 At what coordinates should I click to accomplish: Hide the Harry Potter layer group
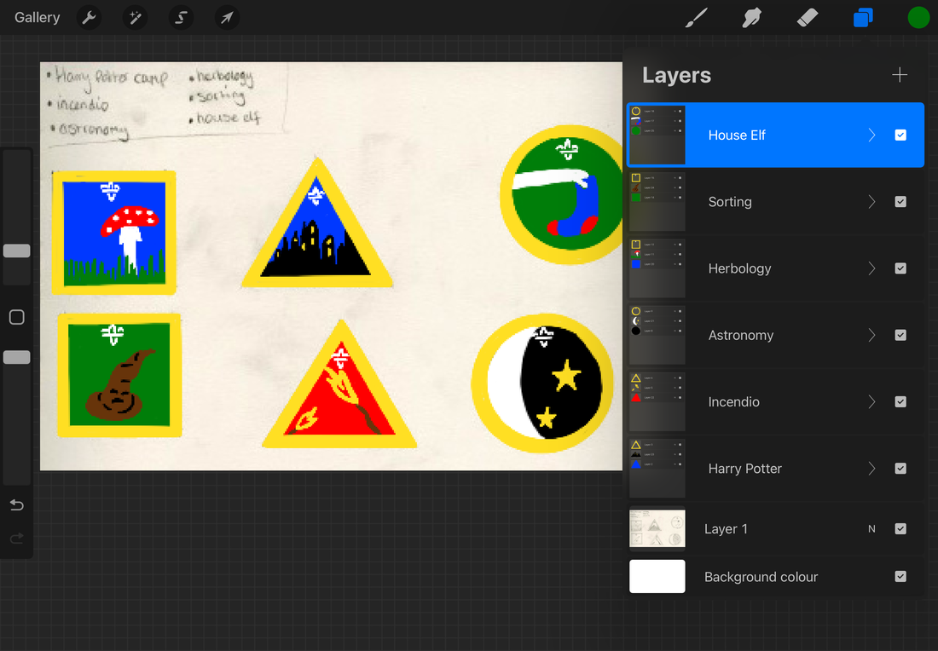900,469
